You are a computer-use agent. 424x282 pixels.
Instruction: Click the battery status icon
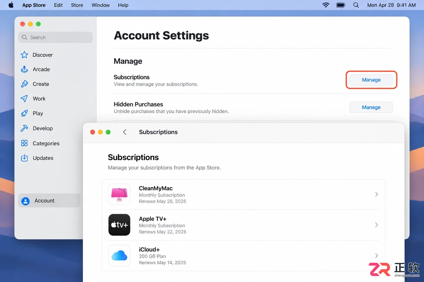pos(341,5)
